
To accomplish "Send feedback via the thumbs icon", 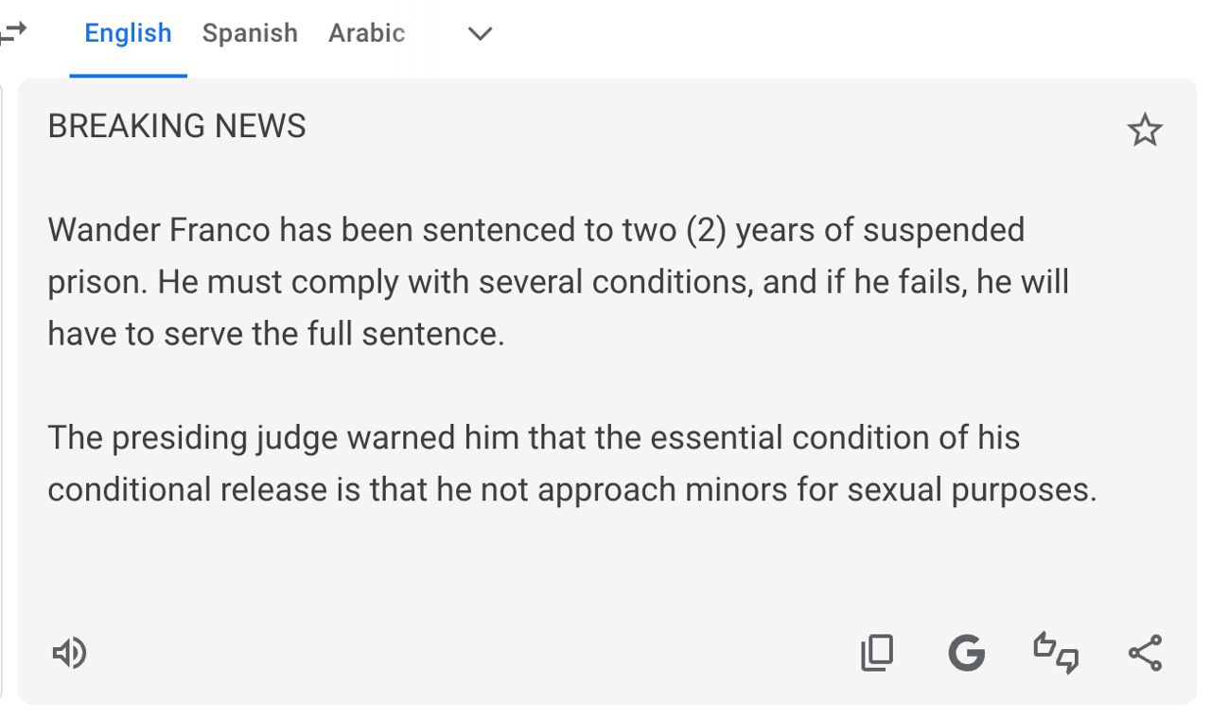I will (x=1055, y=653).
